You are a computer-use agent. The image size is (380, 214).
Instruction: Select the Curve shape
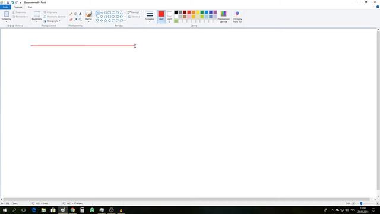tap(102, 12)
